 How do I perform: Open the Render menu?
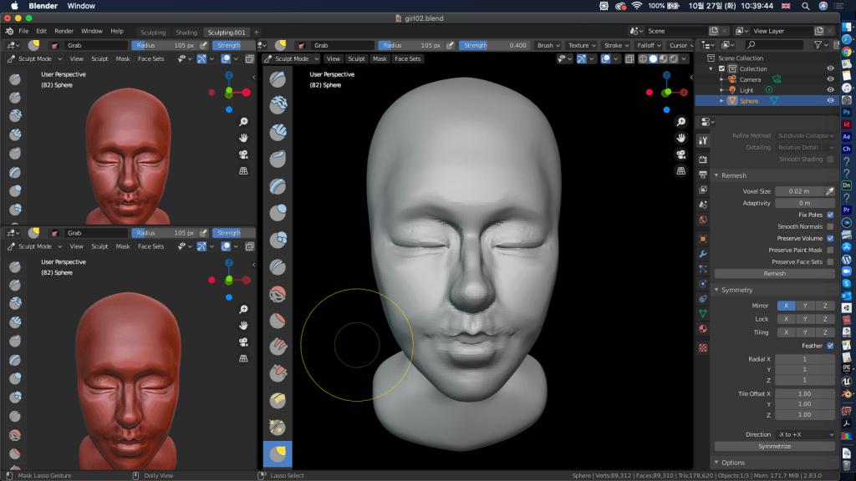point(64,31)
